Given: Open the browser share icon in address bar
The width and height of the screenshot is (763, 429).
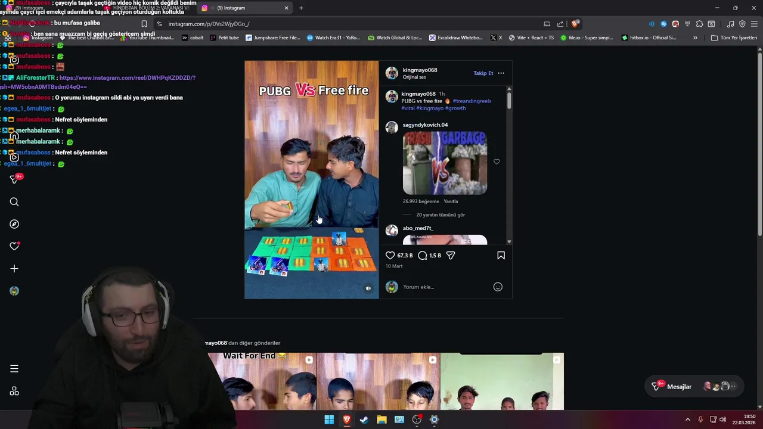Looking at the screenshot, I should (x=560, y=24).
